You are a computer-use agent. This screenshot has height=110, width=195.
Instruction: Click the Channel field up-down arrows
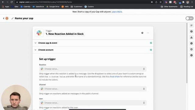[x=144, y=89]
